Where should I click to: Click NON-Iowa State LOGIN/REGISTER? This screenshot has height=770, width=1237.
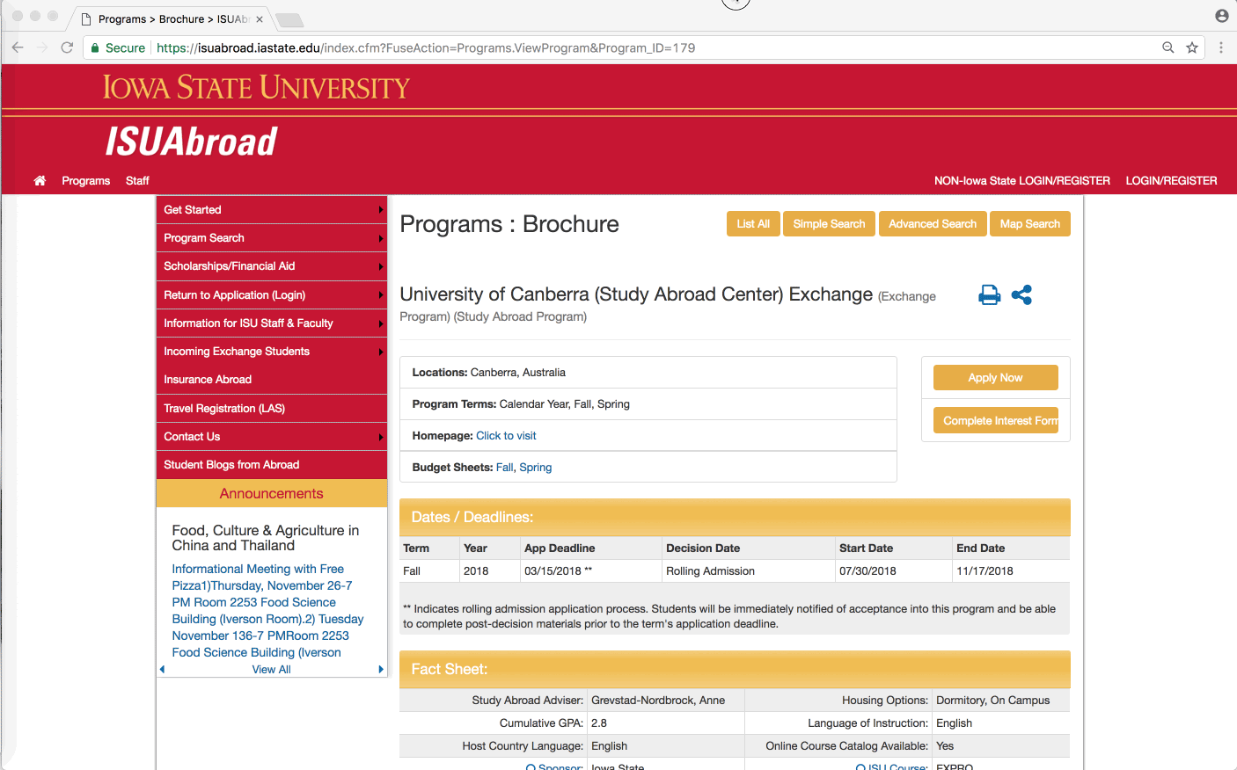[x=1022, y=181]
